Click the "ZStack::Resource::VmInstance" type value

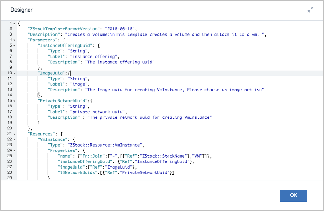pos(105,145)
